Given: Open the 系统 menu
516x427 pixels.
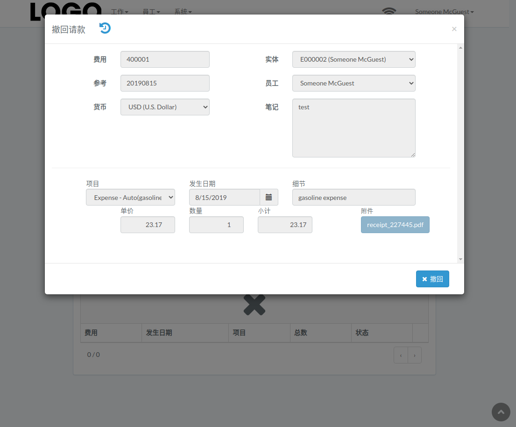Looking at the screenshot, I should tap(183, 12).
